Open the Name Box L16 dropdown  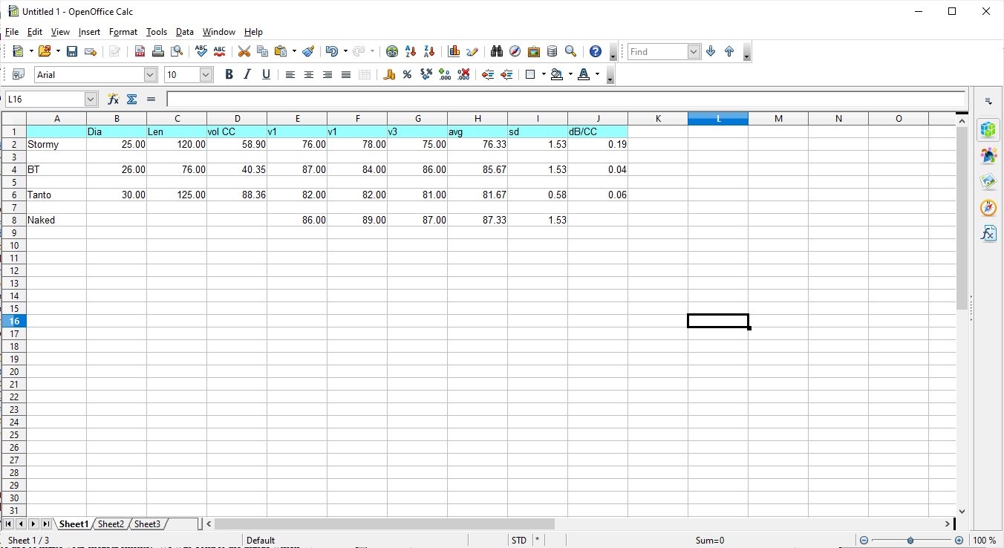click(x=91, y=99)
